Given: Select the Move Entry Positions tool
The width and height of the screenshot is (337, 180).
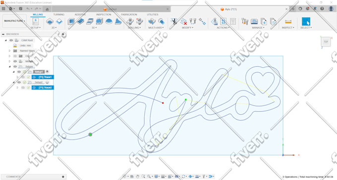Looking at the screenshot, I should point(202,21).
